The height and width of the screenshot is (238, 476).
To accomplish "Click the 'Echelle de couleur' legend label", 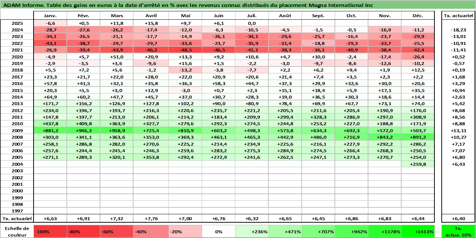I will pos(17,231).
